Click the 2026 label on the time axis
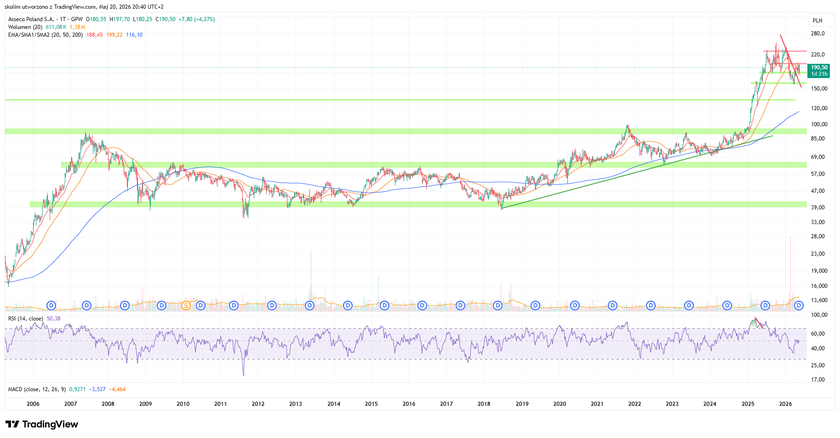840x438 pixels. pyautogui.click(x=785, y=404)
